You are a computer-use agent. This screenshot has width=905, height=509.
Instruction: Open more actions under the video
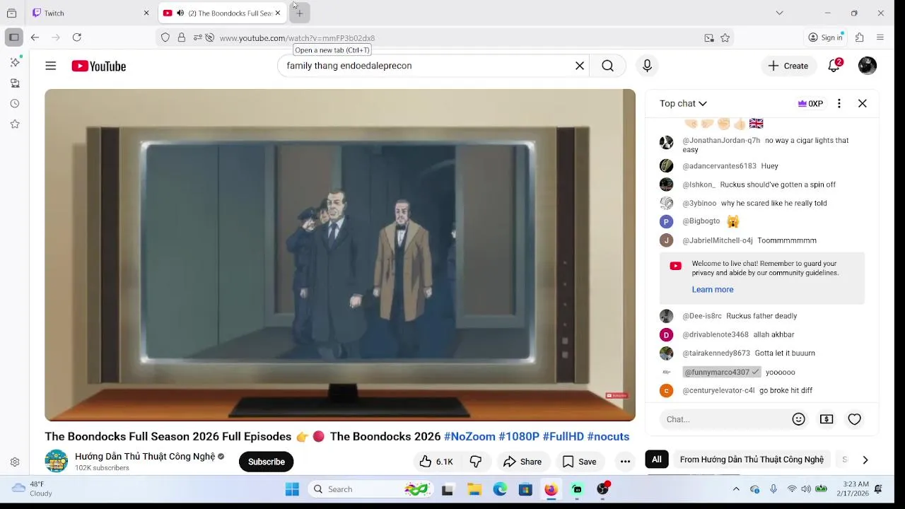click(625, 462)
